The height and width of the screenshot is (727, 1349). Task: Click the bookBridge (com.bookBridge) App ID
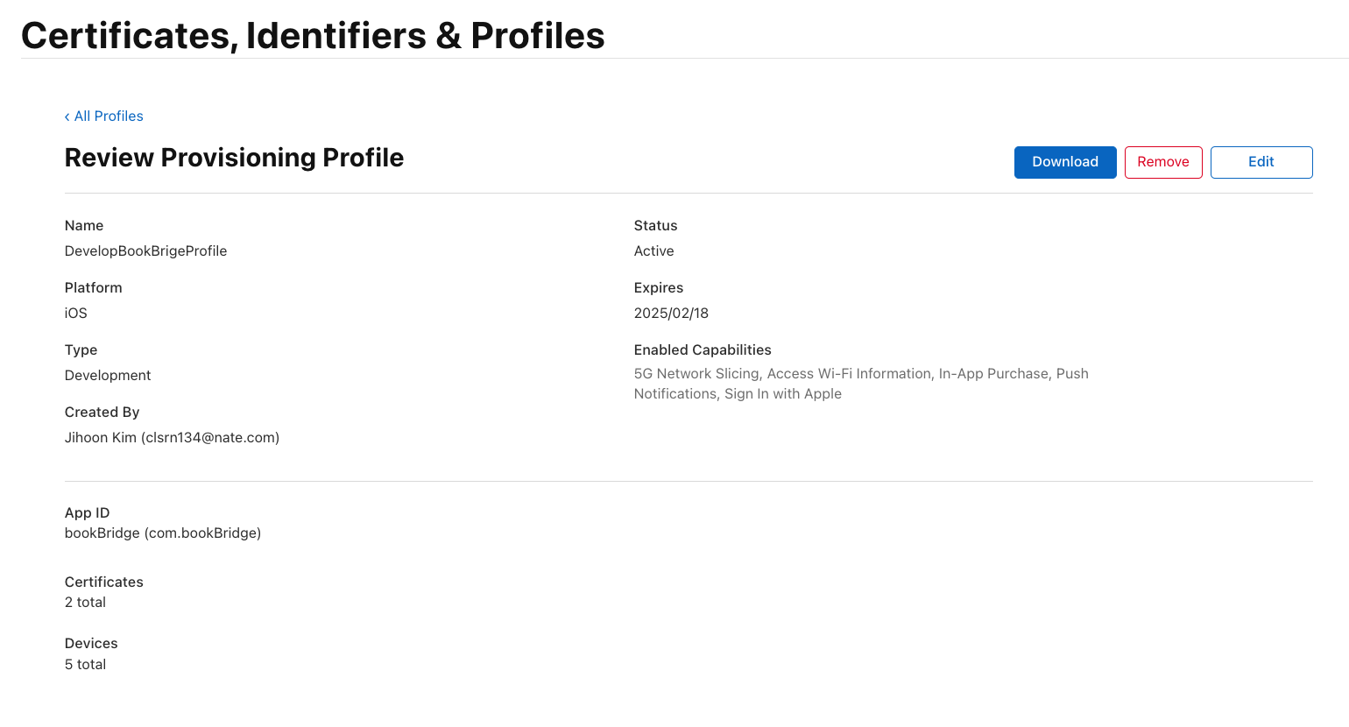pyautogui.click(x=163, y=533)
